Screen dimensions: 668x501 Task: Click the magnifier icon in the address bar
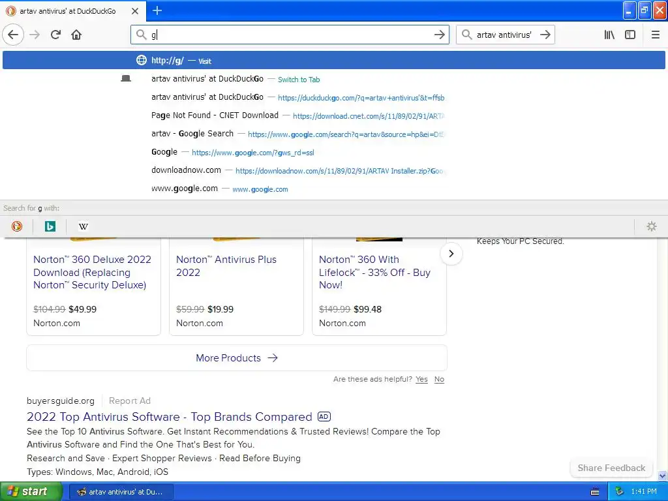click(x=141, y=35)
